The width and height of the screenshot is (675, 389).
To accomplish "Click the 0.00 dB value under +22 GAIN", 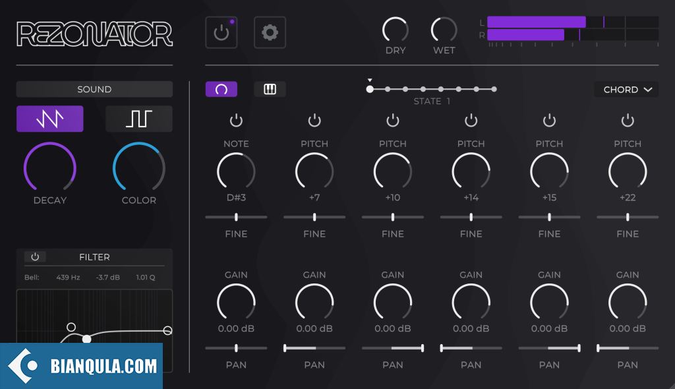I will (628, 329).
